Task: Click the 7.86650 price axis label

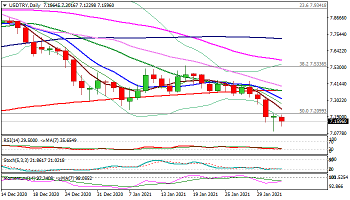Action: tap(338, 18)
